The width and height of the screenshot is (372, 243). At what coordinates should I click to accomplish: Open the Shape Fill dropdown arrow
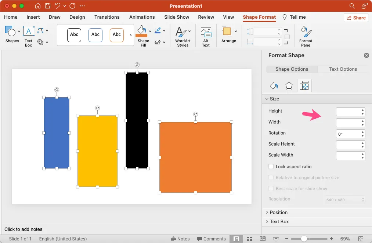point(149,31)
